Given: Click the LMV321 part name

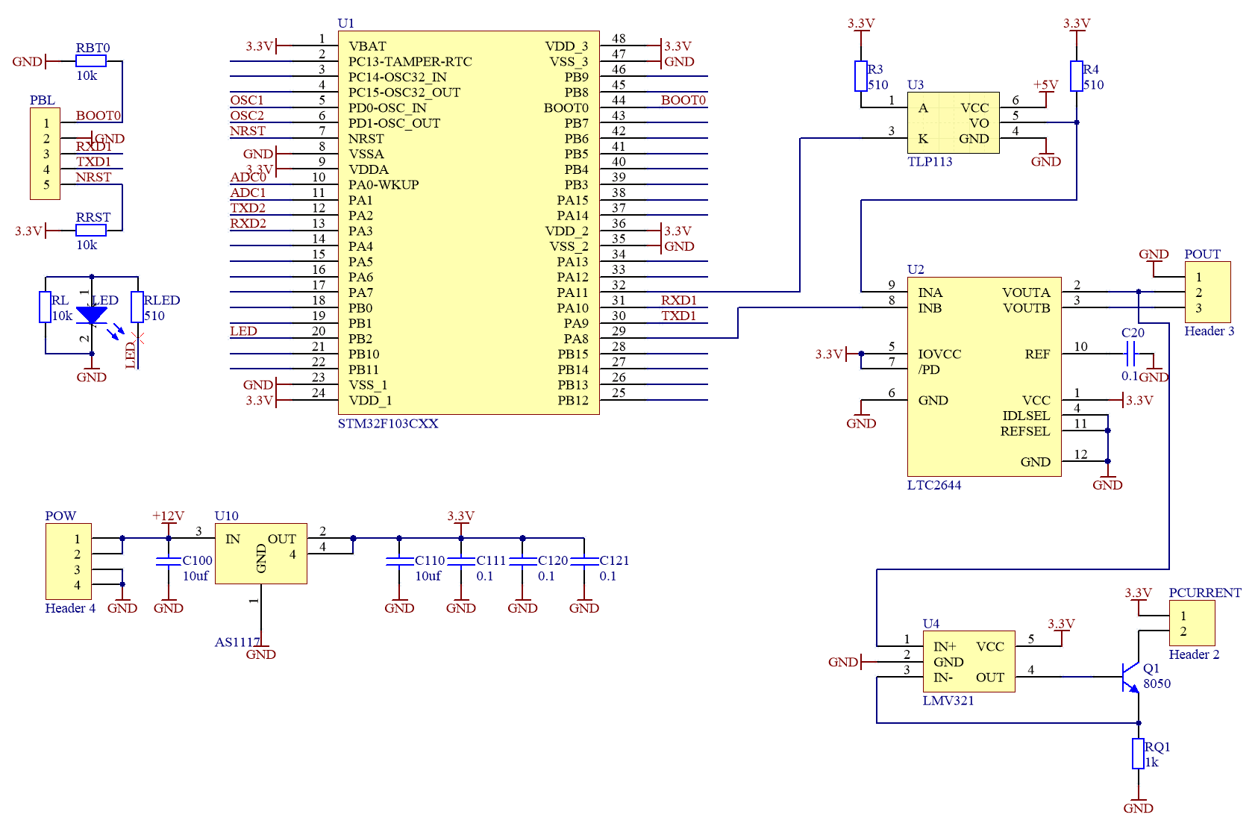Looking at the screenshot, I should pos(948,701).
